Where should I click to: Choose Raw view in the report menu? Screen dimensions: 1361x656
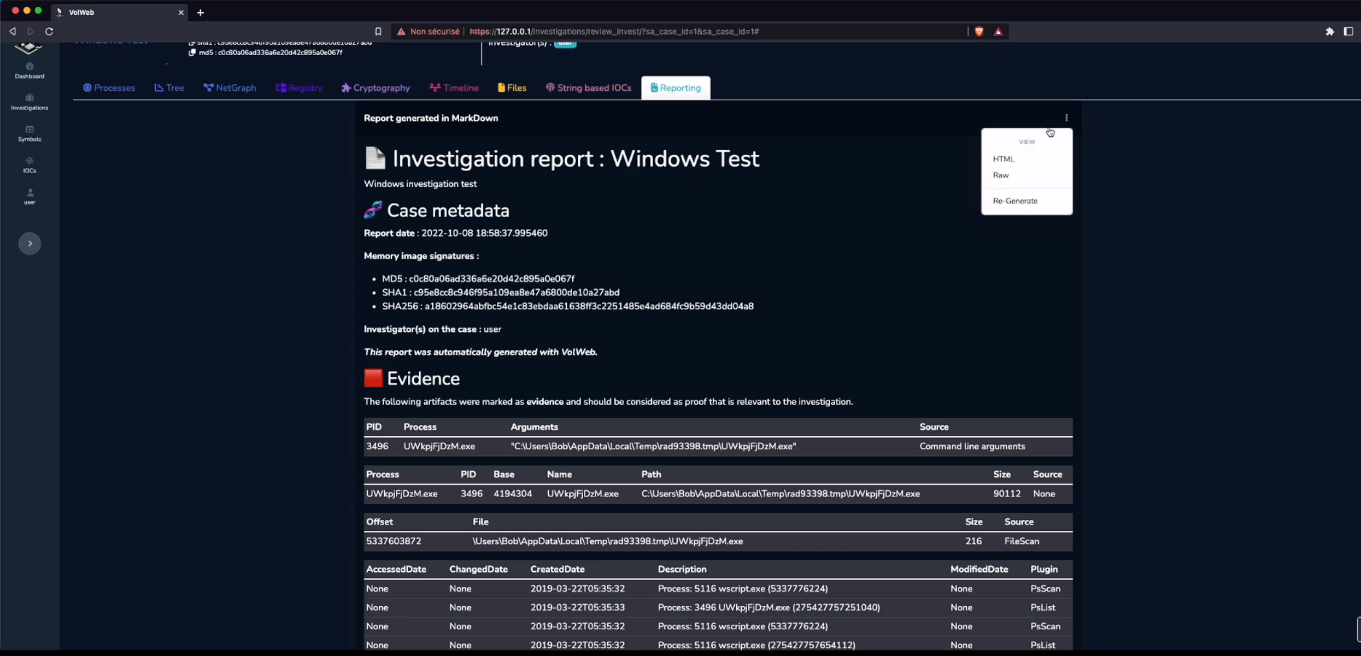(x=1001, y=175)
